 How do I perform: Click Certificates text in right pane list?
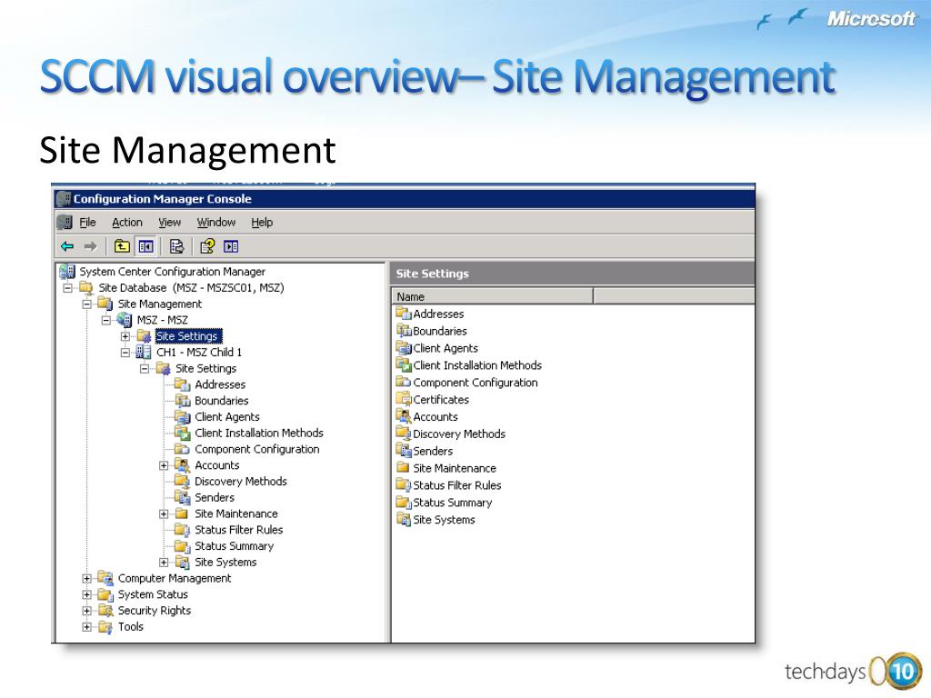pos(441,400)
